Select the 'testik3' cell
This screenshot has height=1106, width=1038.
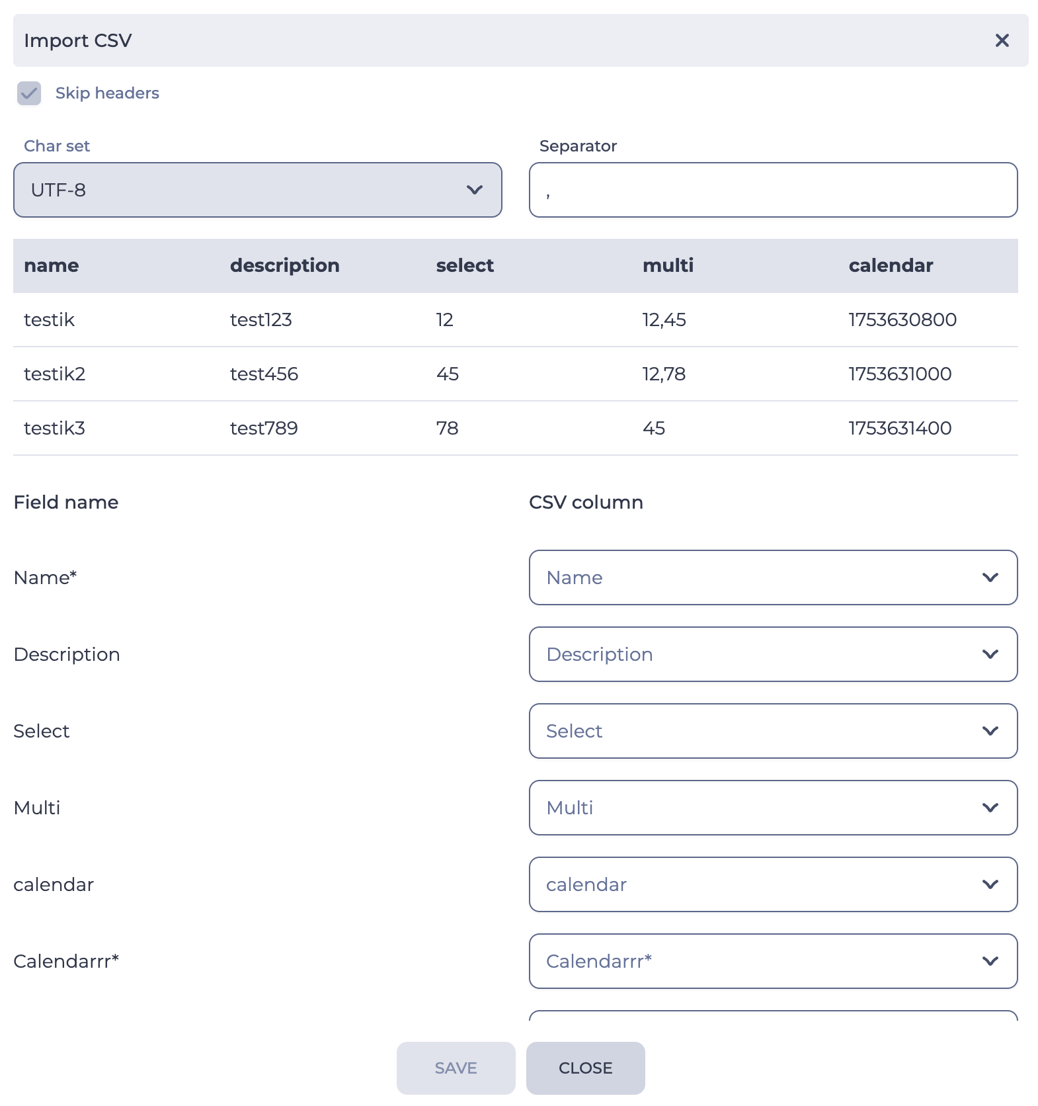point(54,429)
